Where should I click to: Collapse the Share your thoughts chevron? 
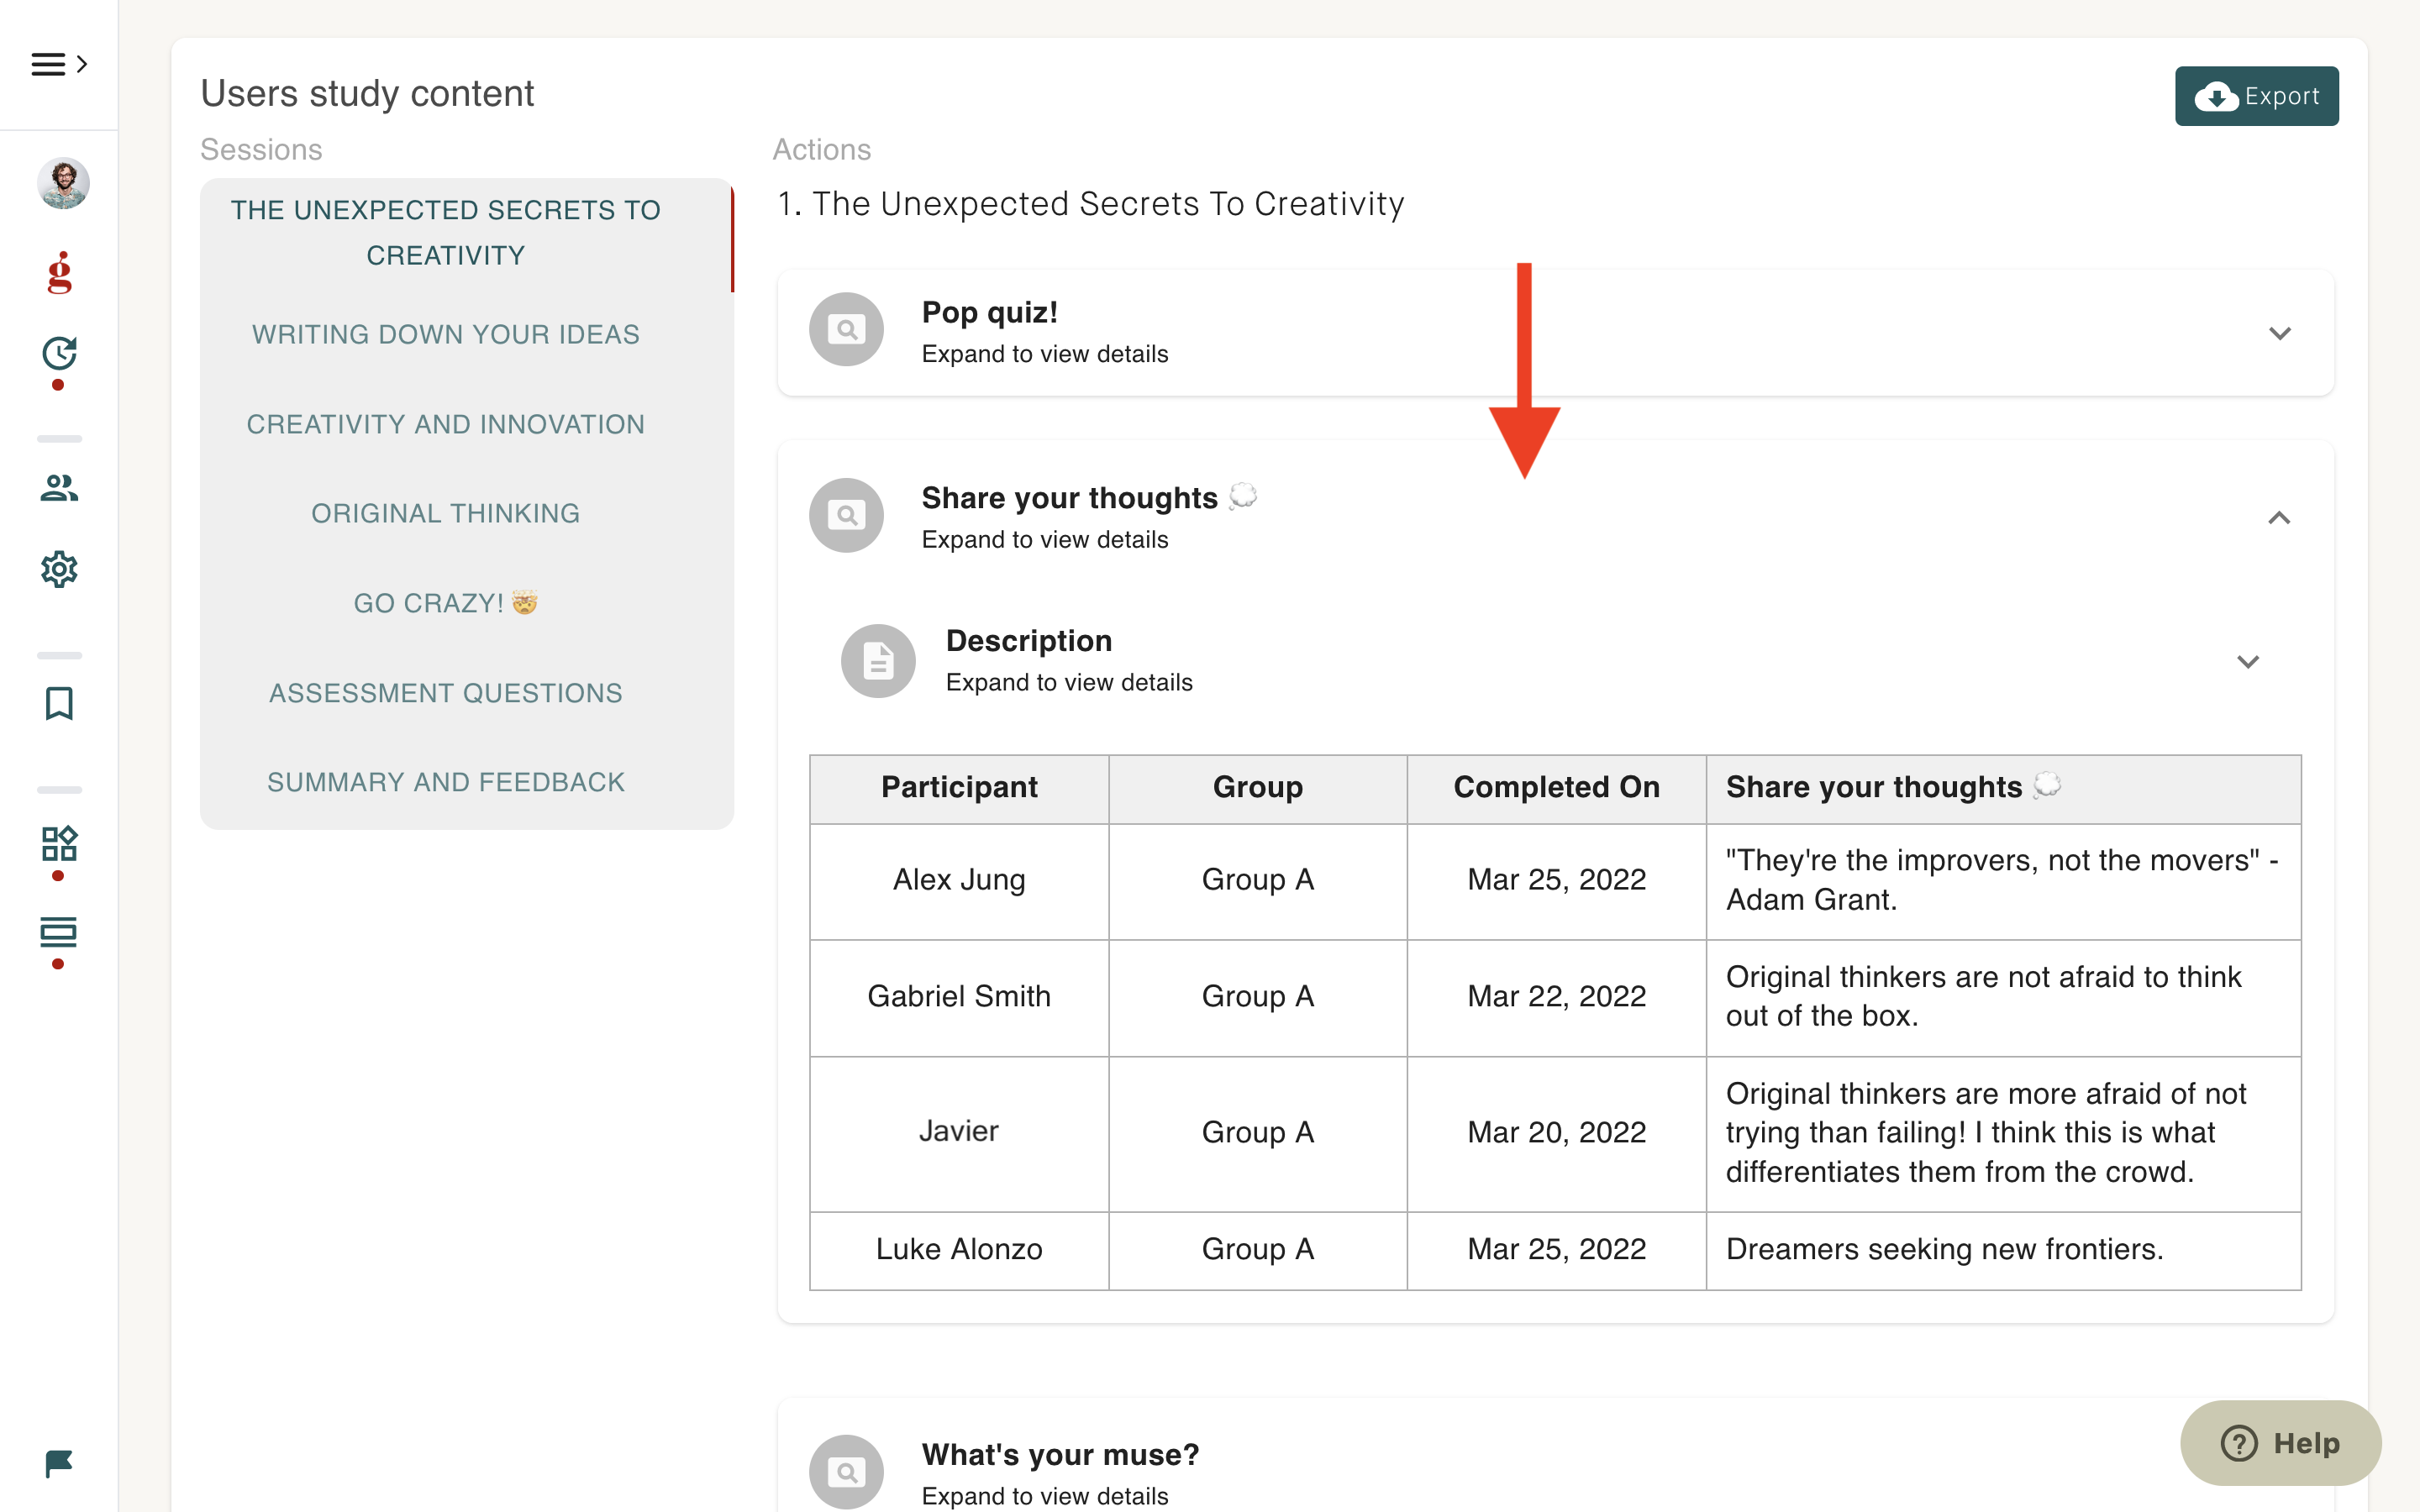[2279, 518]
